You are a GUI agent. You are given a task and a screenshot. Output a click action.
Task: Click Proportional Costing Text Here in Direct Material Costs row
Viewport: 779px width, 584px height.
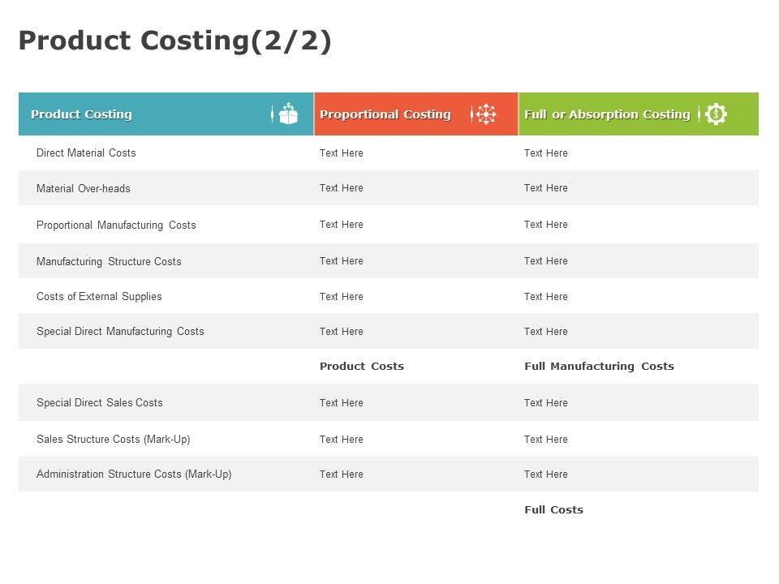coord(342,153)
